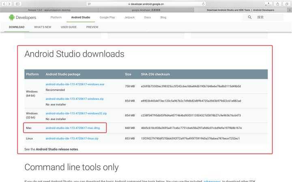
Task: Select the PREVIEW sub-tab
Action: click(92, 27)
